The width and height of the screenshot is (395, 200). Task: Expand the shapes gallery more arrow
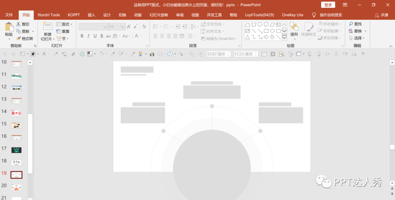[x=284, y=37]
